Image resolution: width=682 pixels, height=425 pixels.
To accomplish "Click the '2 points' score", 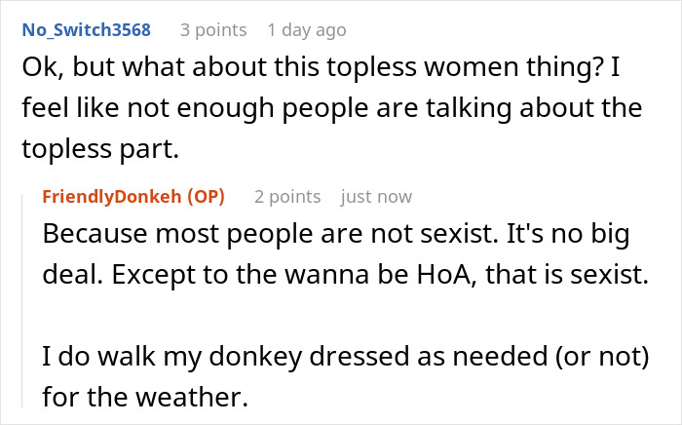I will point(287,197).
